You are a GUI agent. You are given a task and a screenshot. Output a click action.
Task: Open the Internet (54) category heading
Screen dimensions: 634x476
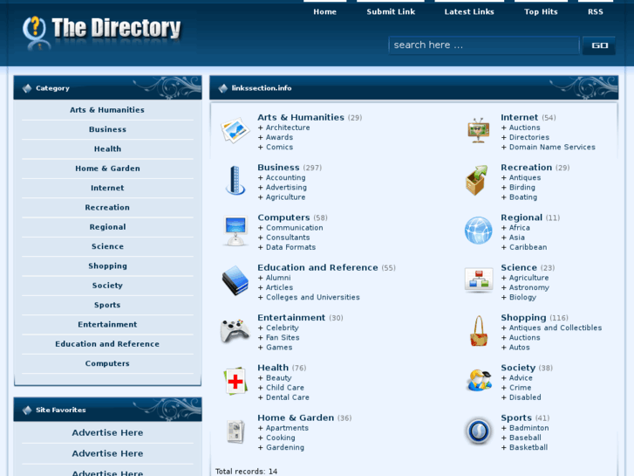[x=519, y=117]
